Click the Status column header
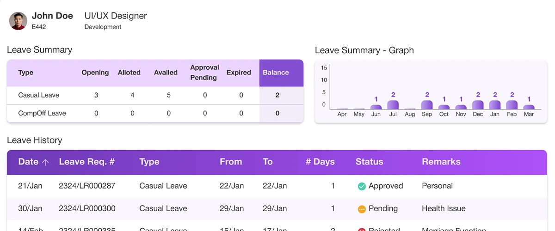The width and height of the screenshot is (555, 231). coord(369,162)
